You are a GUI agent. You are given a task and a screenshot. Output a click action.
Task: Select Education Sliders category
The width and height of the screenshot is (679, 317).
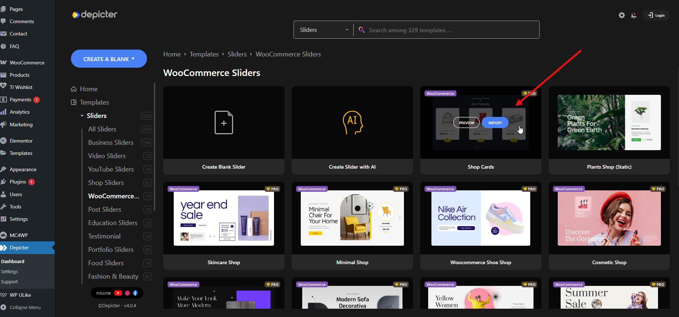pos(113,223)
